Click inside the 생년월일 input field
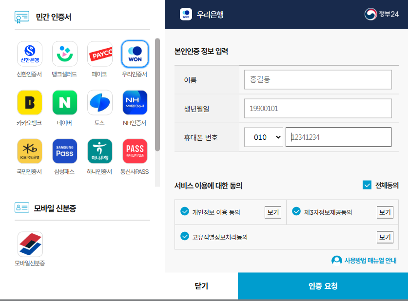Image resolution: width=408 pixels, height=301 pixels. [318, 108]
